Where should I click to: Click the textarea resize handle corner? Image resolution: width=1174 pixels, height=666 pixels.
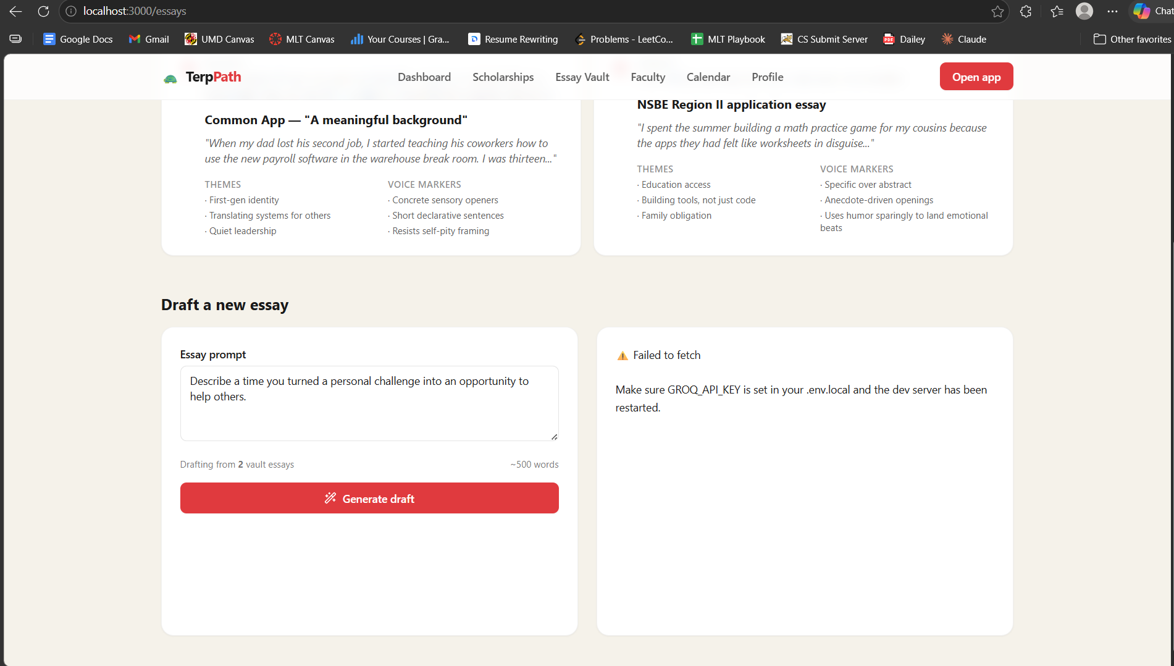click(x=554, y=436)
